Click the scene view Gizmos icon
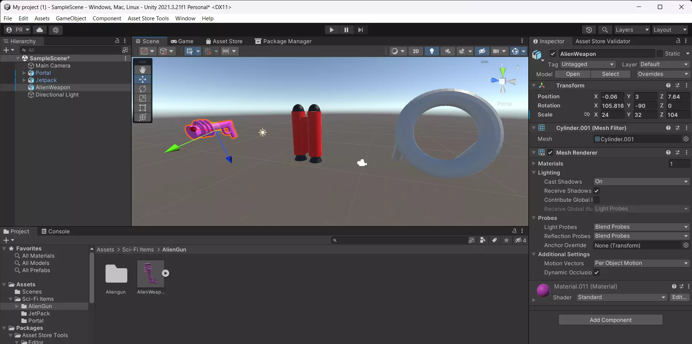This screenshot has width=692, height=344. pyautogui.click(x=515, y=51)
